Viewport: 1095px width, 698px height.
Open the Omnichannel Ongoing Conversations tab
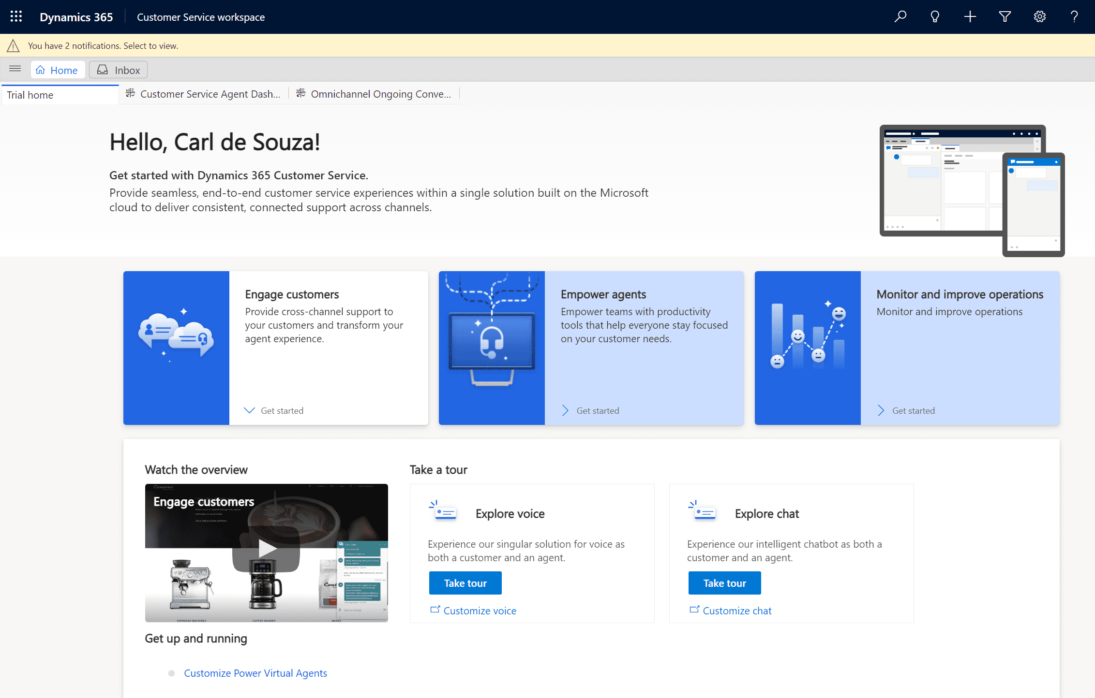[375, 94]
